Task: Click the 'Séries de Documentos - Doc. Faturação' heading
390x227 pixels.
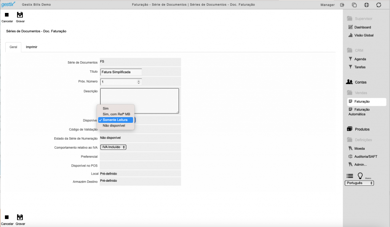Action: [x=36, y=31]
